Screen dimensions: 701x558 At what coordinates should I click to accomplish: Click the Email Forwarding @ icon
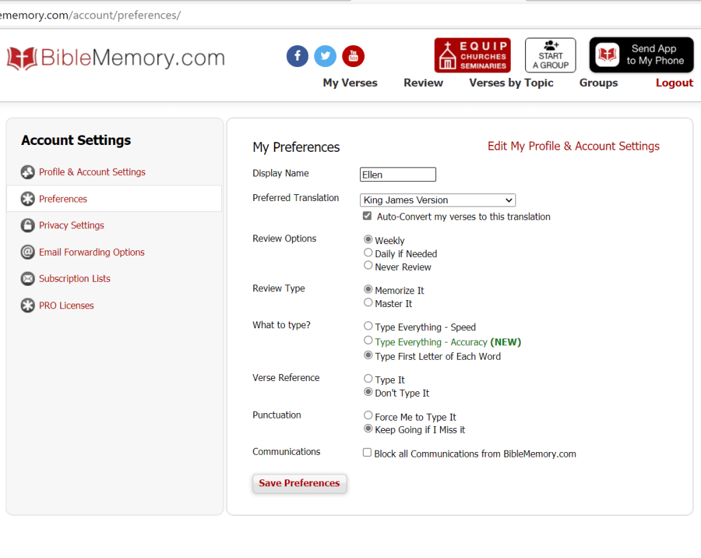click(27, 252)
